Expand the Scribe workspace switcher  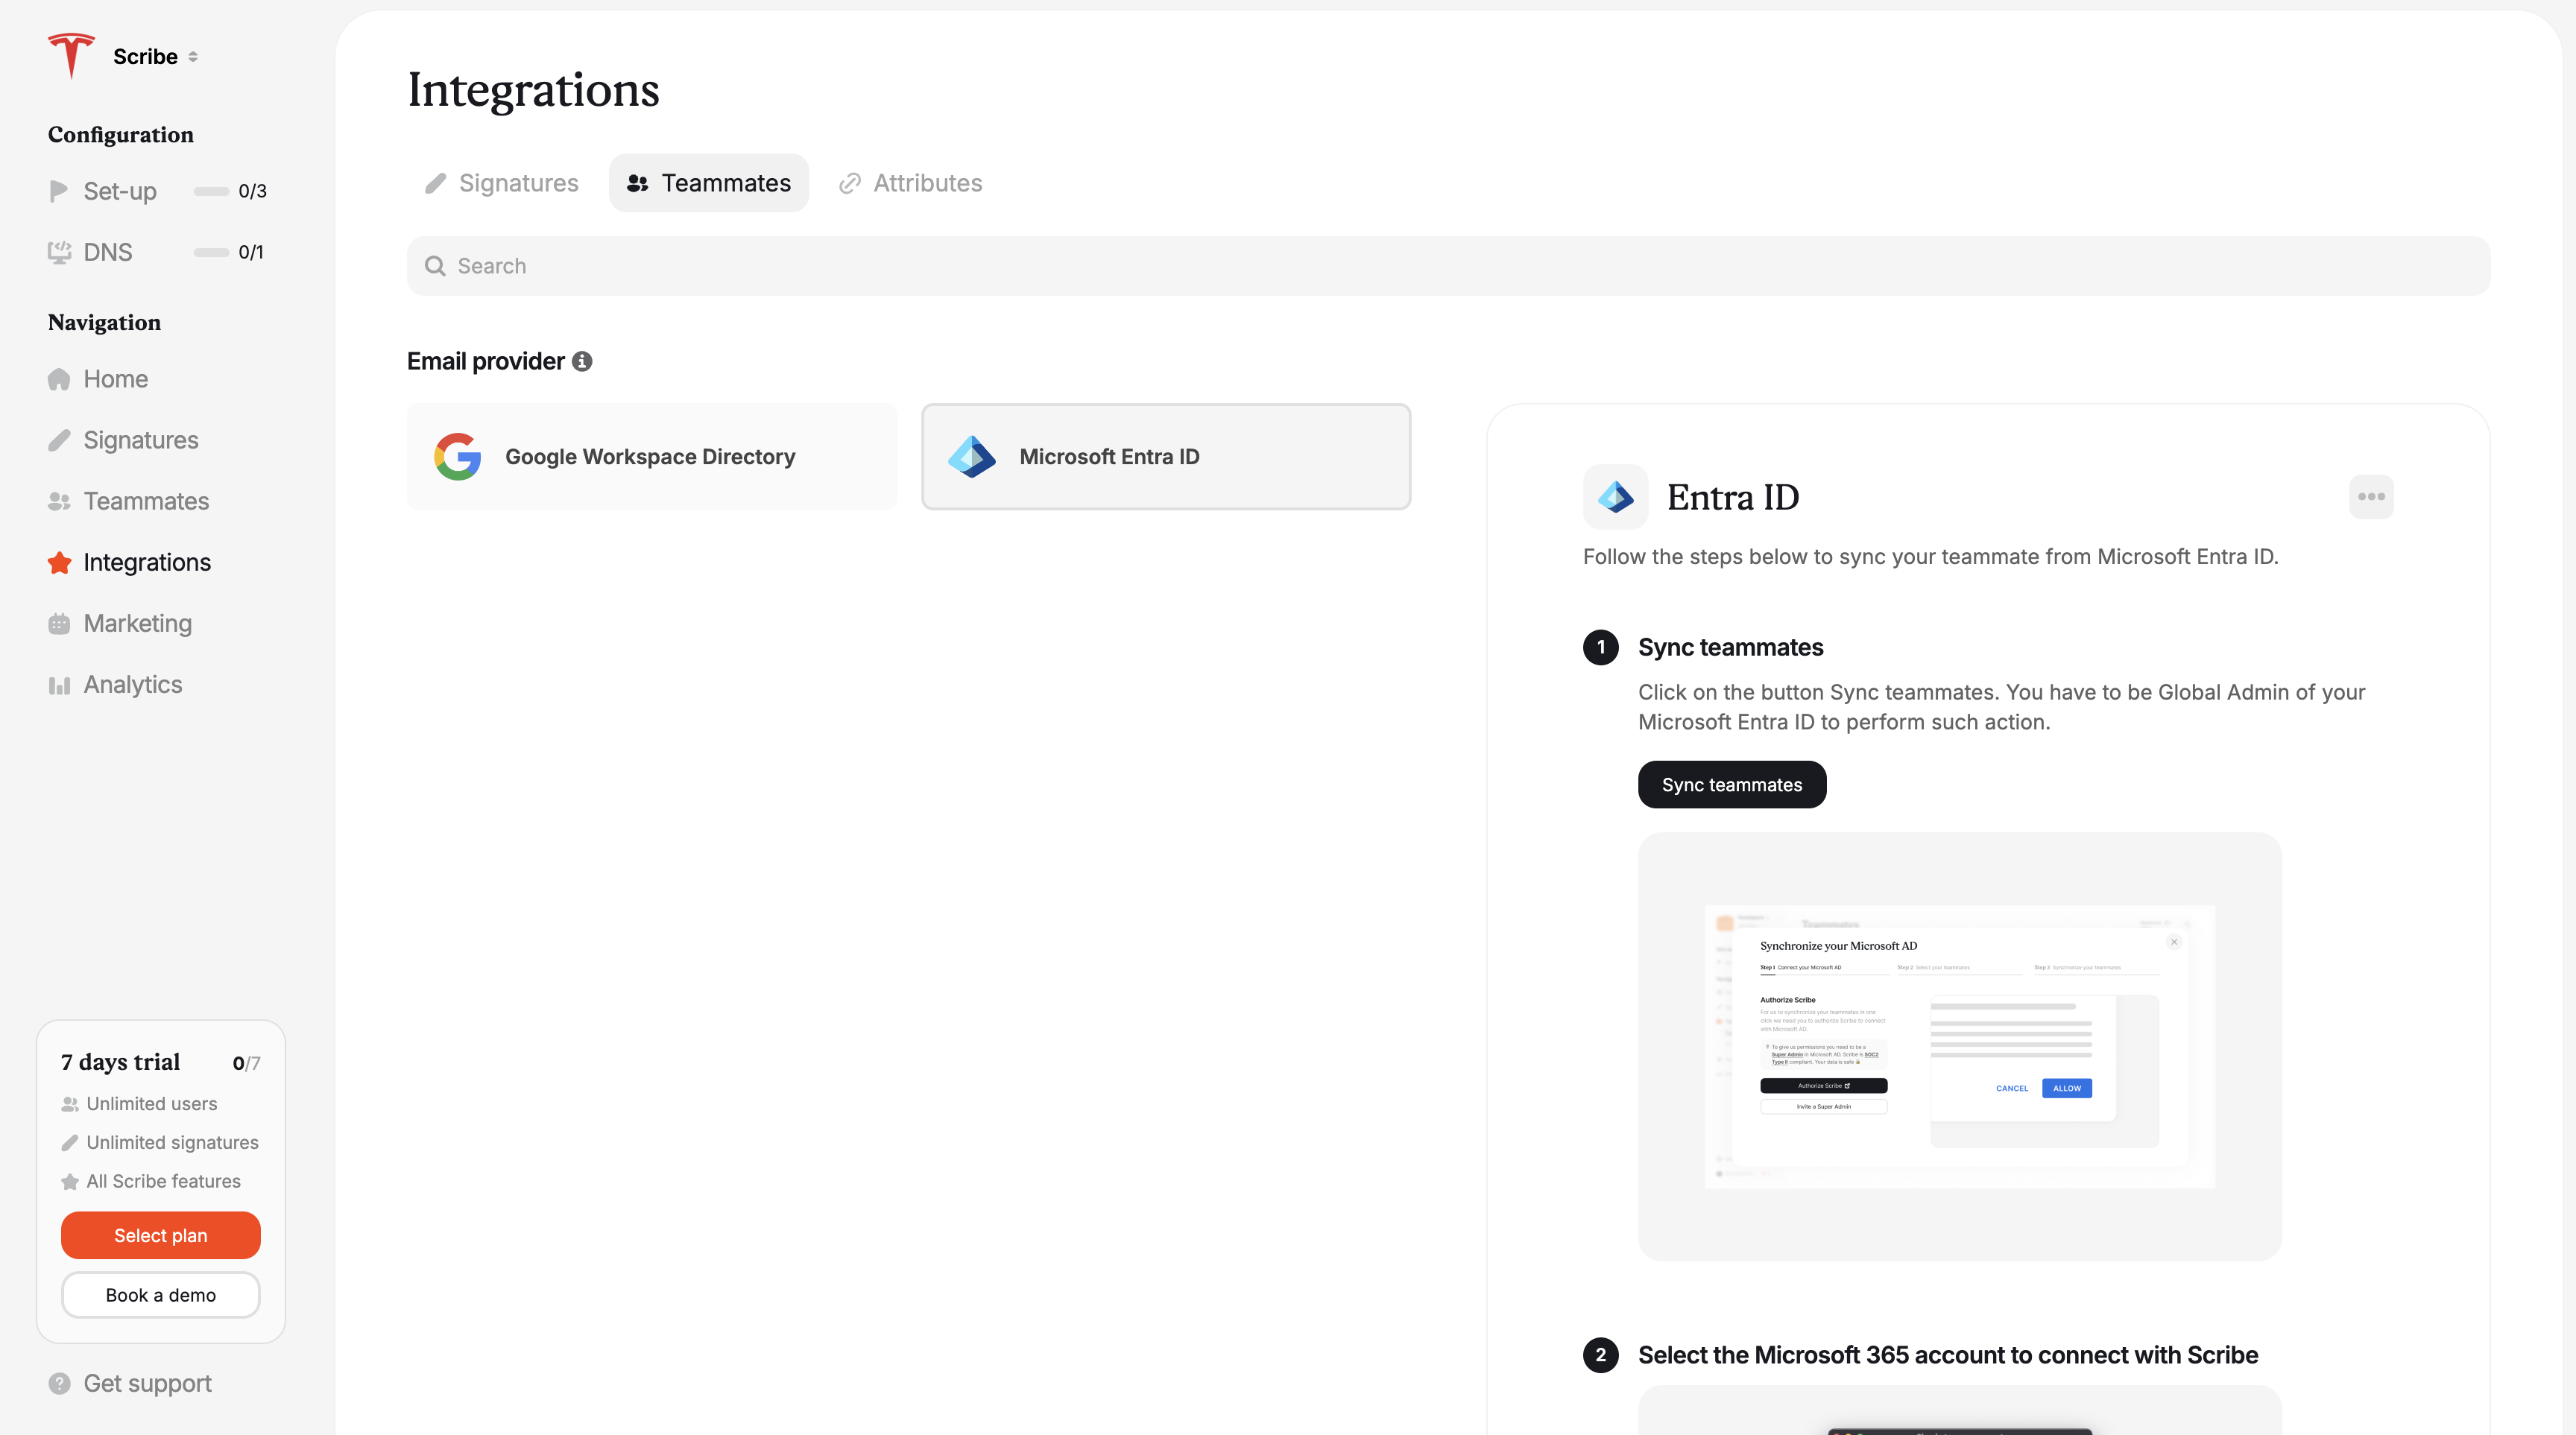click(x=193, y=57)
